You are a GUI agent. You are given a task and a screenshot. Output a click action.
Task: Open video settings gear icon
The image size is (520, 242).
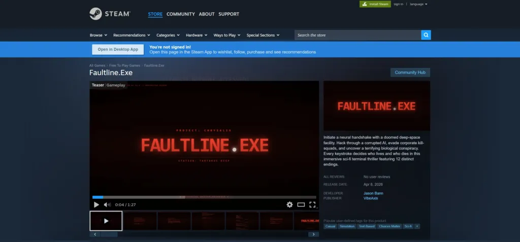click(x=289, y=204)
